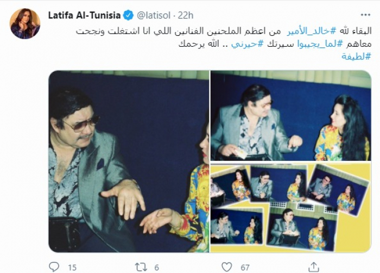
Task: Open the large left photo
Action: pos(129,162)
